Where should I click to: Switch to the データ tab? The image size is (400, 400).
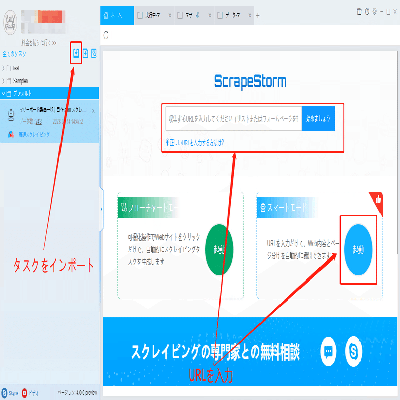(x=234, y=15)
